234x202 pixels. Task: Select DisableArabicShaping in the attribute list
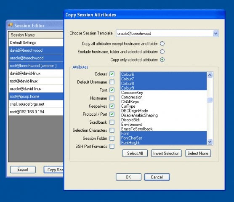point(163,115)
